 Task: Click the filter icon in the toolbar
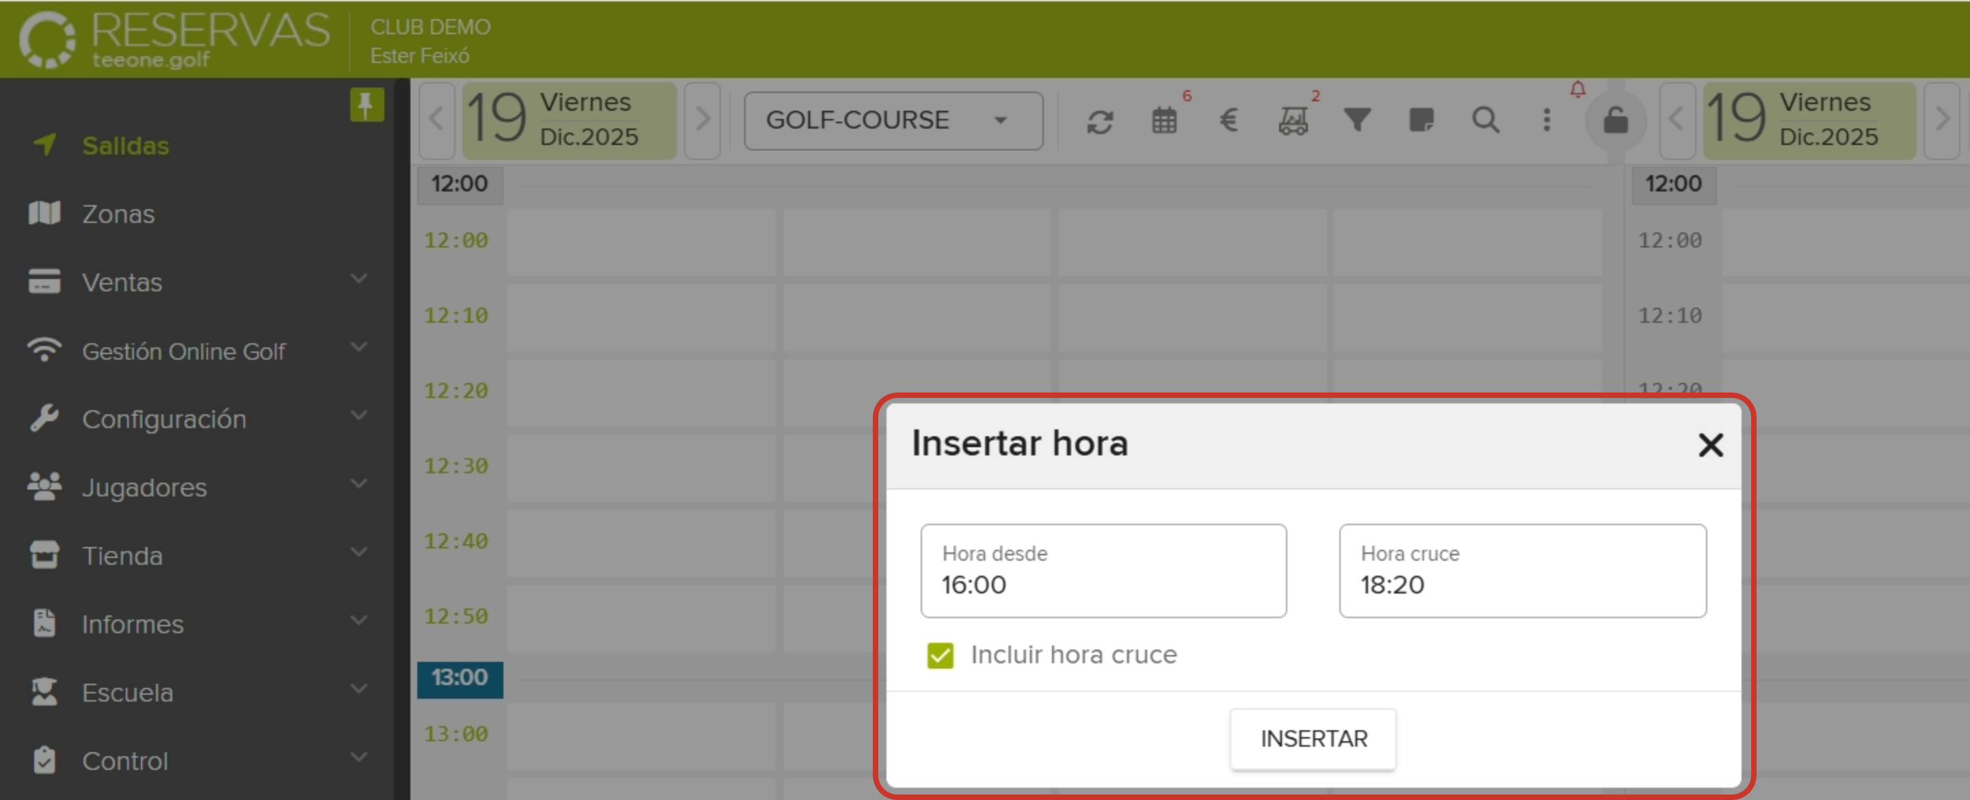1357,120
